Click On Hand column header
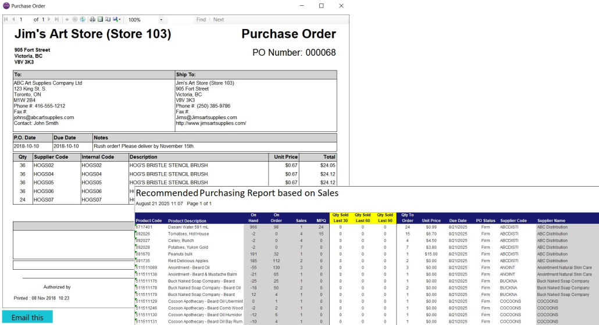The width and height of the screenshot is (599, 325). tap(254, 217)
